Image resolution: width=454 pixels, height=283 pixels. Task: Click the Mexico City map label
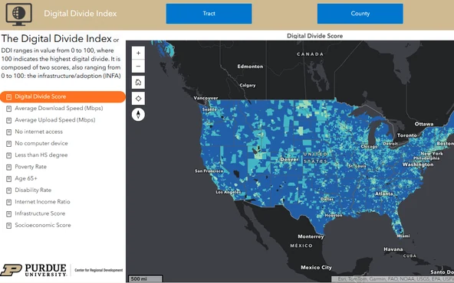[x=316, y=268]
